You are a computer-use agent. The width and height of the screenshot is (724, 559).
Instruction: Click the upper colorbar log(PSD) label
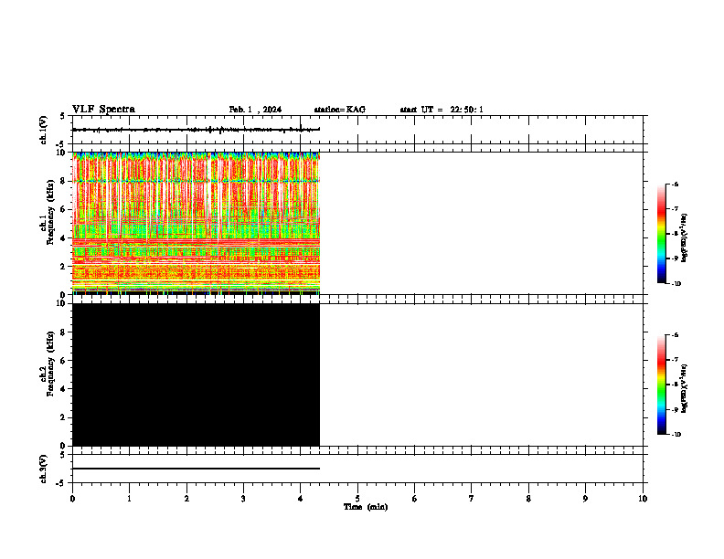pos(685,238)
